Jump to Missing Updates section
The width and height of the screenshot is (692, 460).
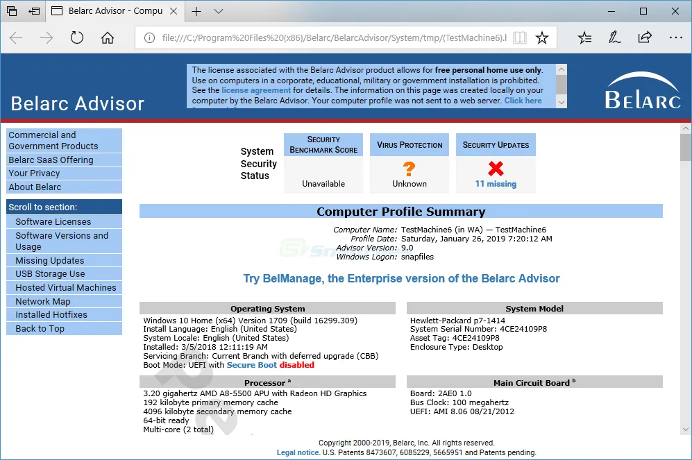click(64, 261)
